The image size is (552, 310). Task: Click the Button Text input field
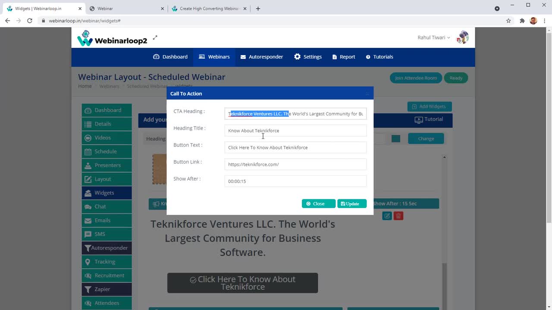[295, 147]
